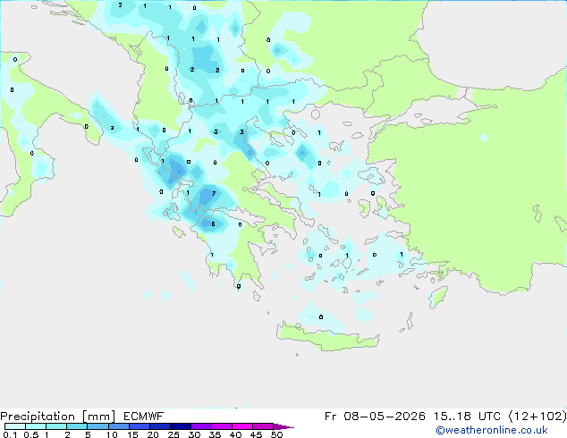This screenshot has width=567, height=438.
Task: Click the legend label '0.1'
Action: click(10, 434)
